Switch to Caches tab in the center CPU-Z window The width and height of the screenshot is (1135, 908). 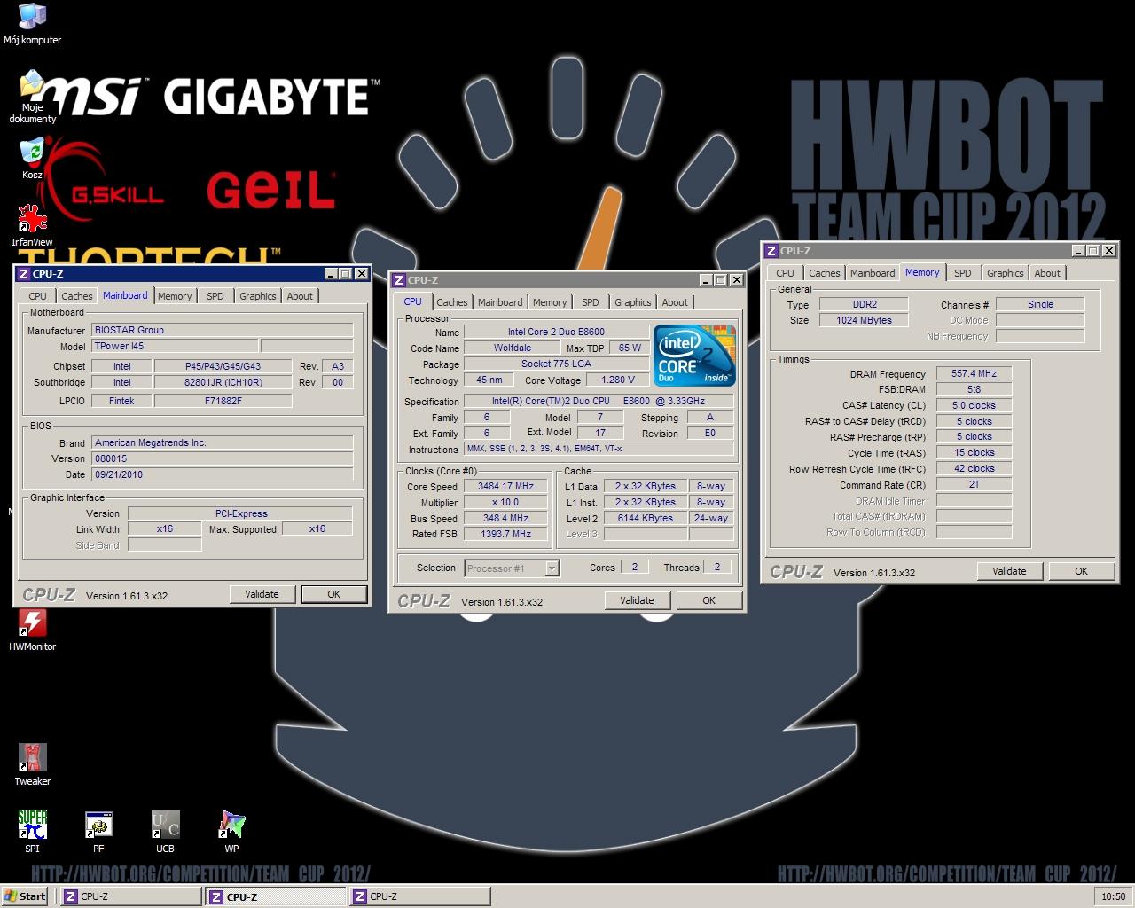click(x=451, y=302)
